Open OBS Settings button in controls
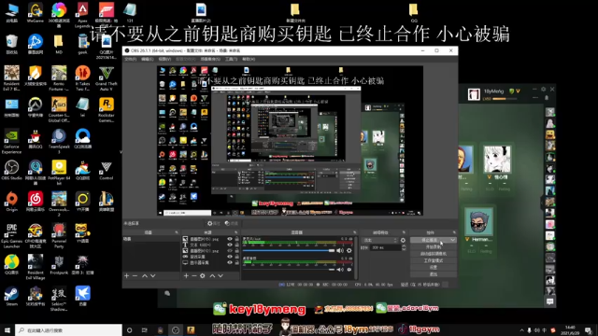 434,268
